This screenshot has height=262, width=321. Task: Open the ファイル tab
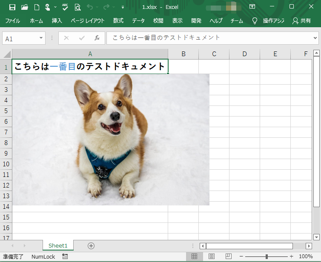(12, 21)
